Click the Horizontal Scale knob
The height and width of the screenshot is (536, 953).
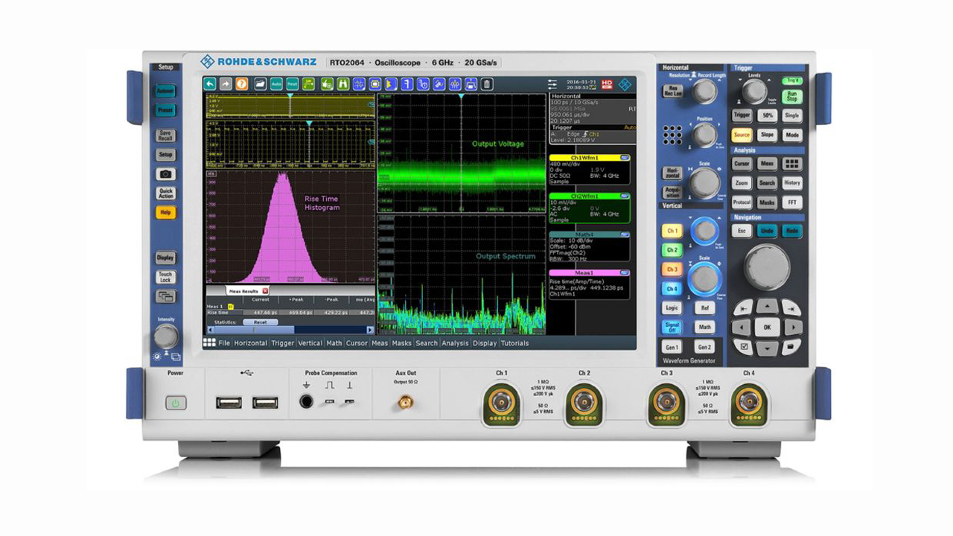coord(704,182)
